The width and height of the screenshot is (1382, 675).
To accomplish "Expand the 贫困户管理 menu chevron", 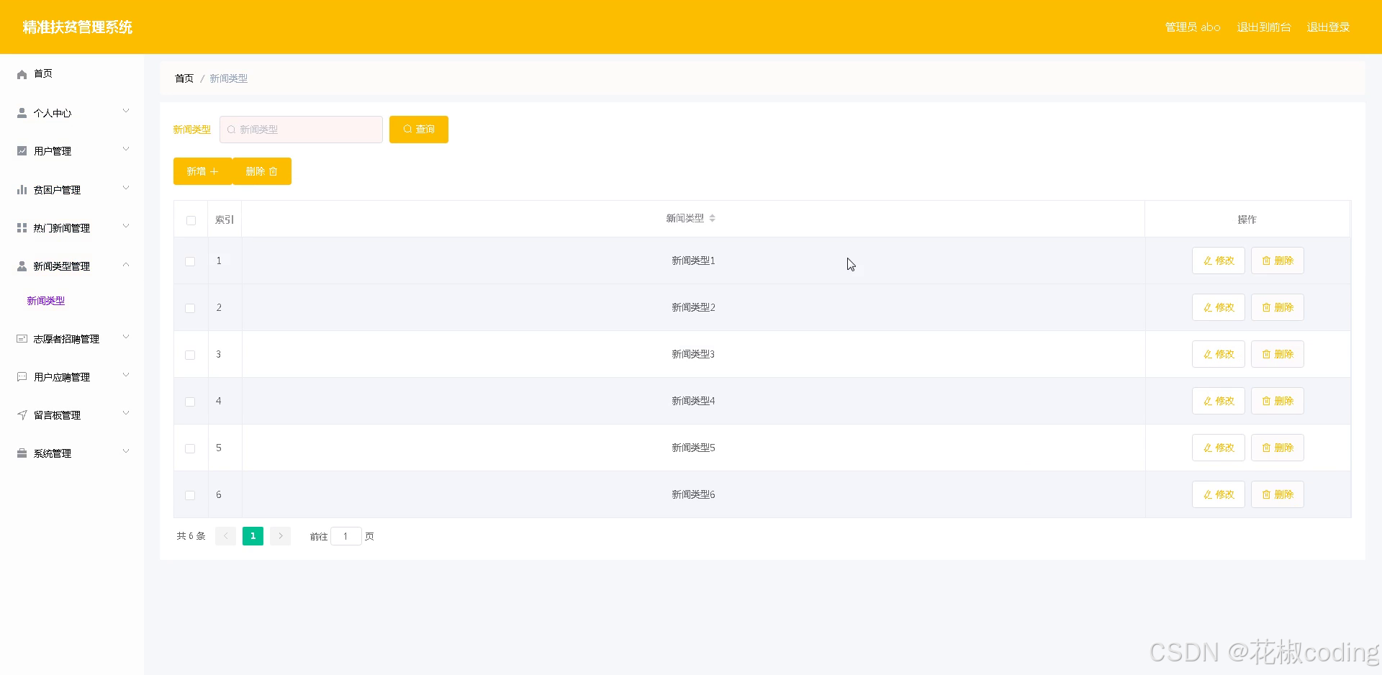I will coord(126,188).
